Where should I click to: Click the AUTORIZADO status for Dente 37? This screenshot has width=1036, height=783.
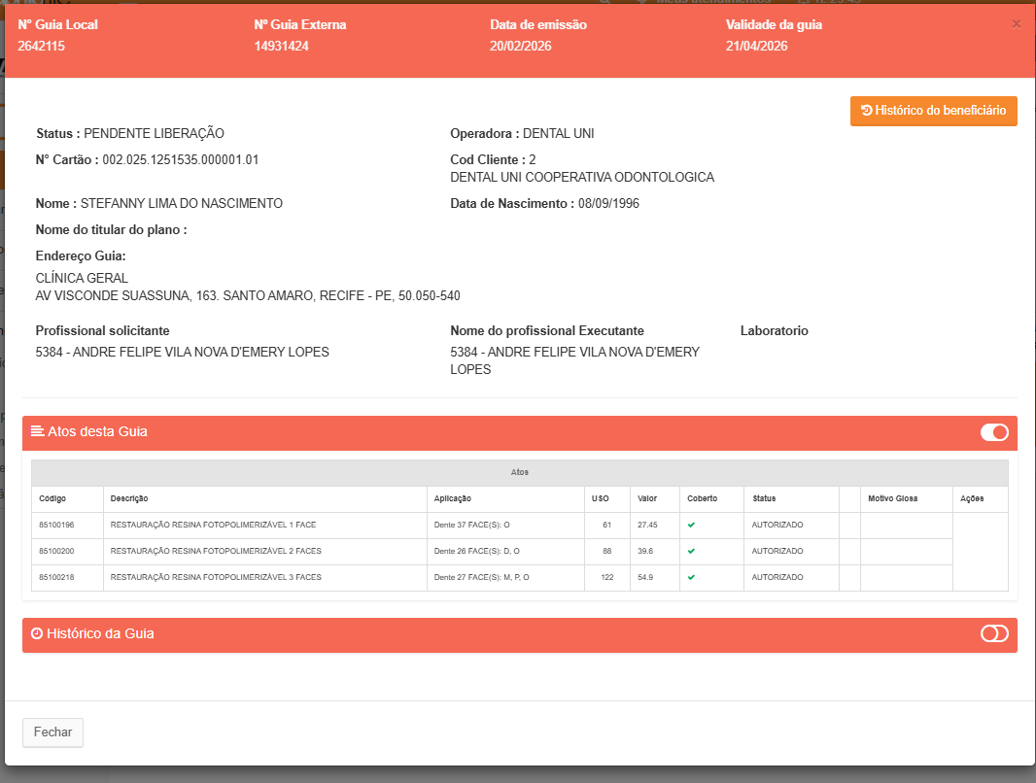click(x=777, y=525)
